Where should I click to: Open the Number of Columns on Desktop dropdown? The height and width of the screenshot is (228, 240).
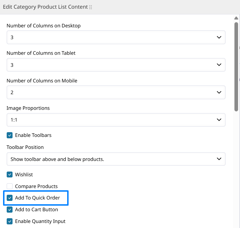point(116,37)
